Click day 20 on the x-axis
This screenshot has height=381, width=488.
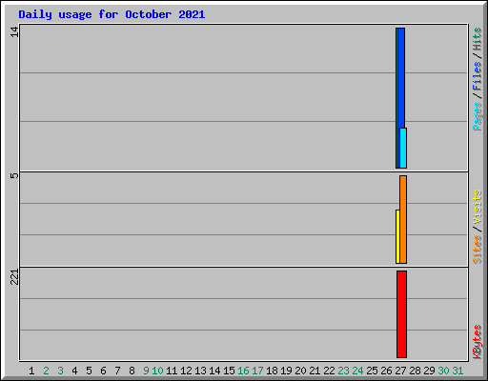[x=300, y=371]
